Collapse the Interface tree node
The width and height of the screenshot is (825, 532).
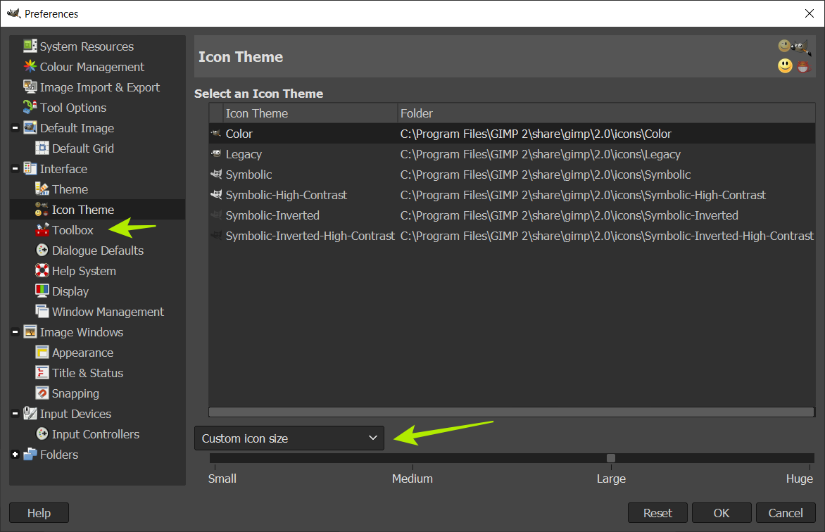(x=15, y=169)
